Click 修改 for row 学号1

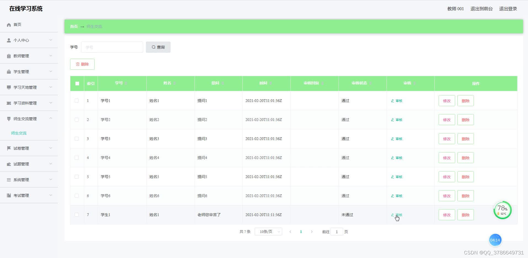pyautogui.click(x=447, y=101)
